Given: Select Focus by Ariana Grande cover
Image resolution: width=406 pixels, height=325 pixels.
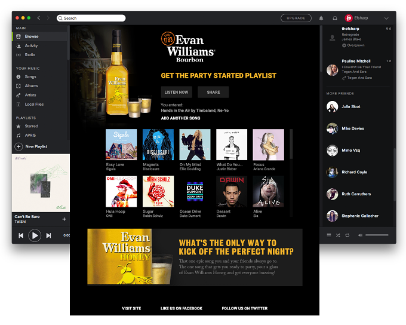Looking at the screenshot, I should 268,145.
